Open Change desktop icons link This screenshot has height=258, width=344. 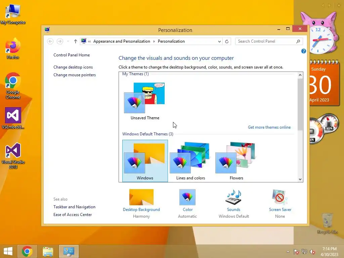pos(73,67)
